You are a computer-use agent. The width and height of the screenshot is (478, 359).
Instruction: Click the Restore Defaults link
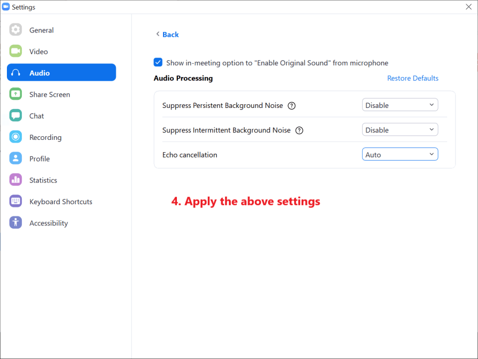[413, 78]
